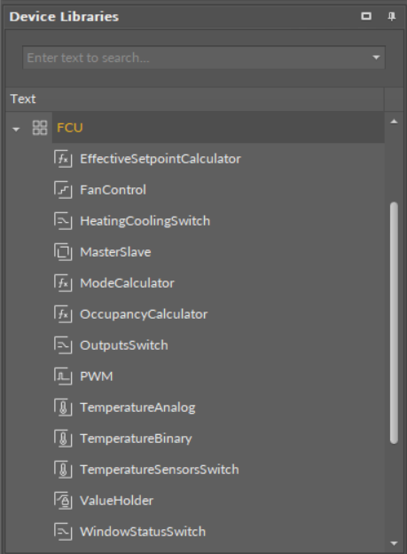
Task: Pin the Device Libraries panel
Action: (391, 17)
